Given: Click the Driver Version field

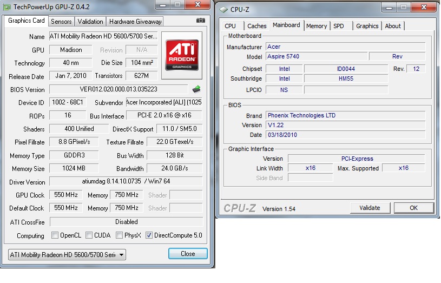Looking at the screenshot, I should click(x=126, y=181).
